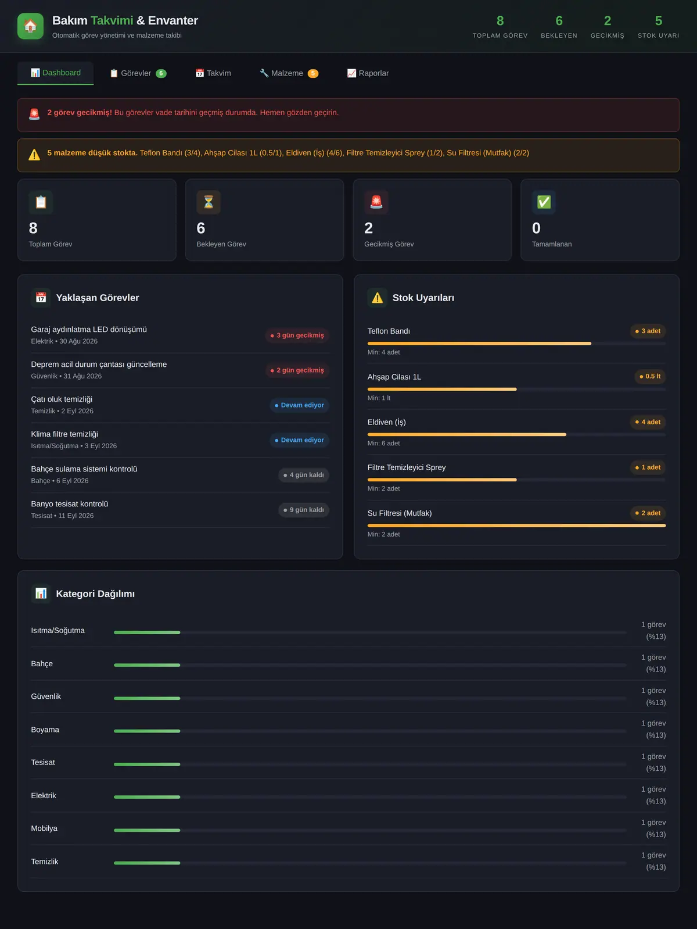Select 'Bahçe sulama sistemi kontrolü' task

pos(180,475)
